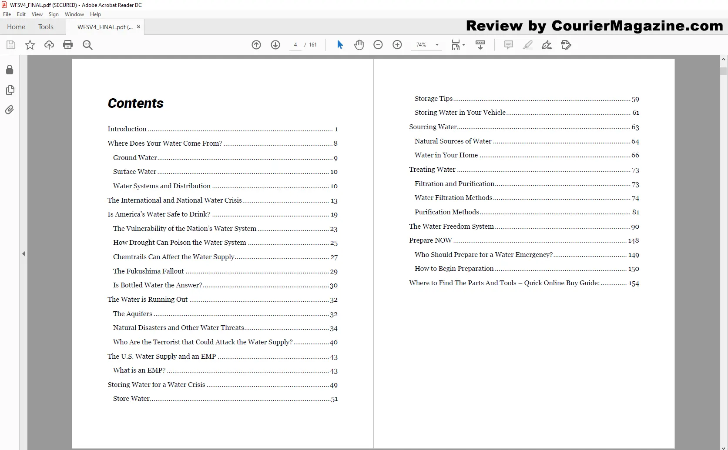The width and height of the screenshot is (728, 450).
Task: Jump to the Introduction contents entry
Action: pyautogui.click(x=222, y=129)
